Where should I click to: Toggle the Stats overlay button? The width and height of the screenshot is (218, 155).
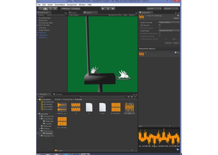click(125, 15)
